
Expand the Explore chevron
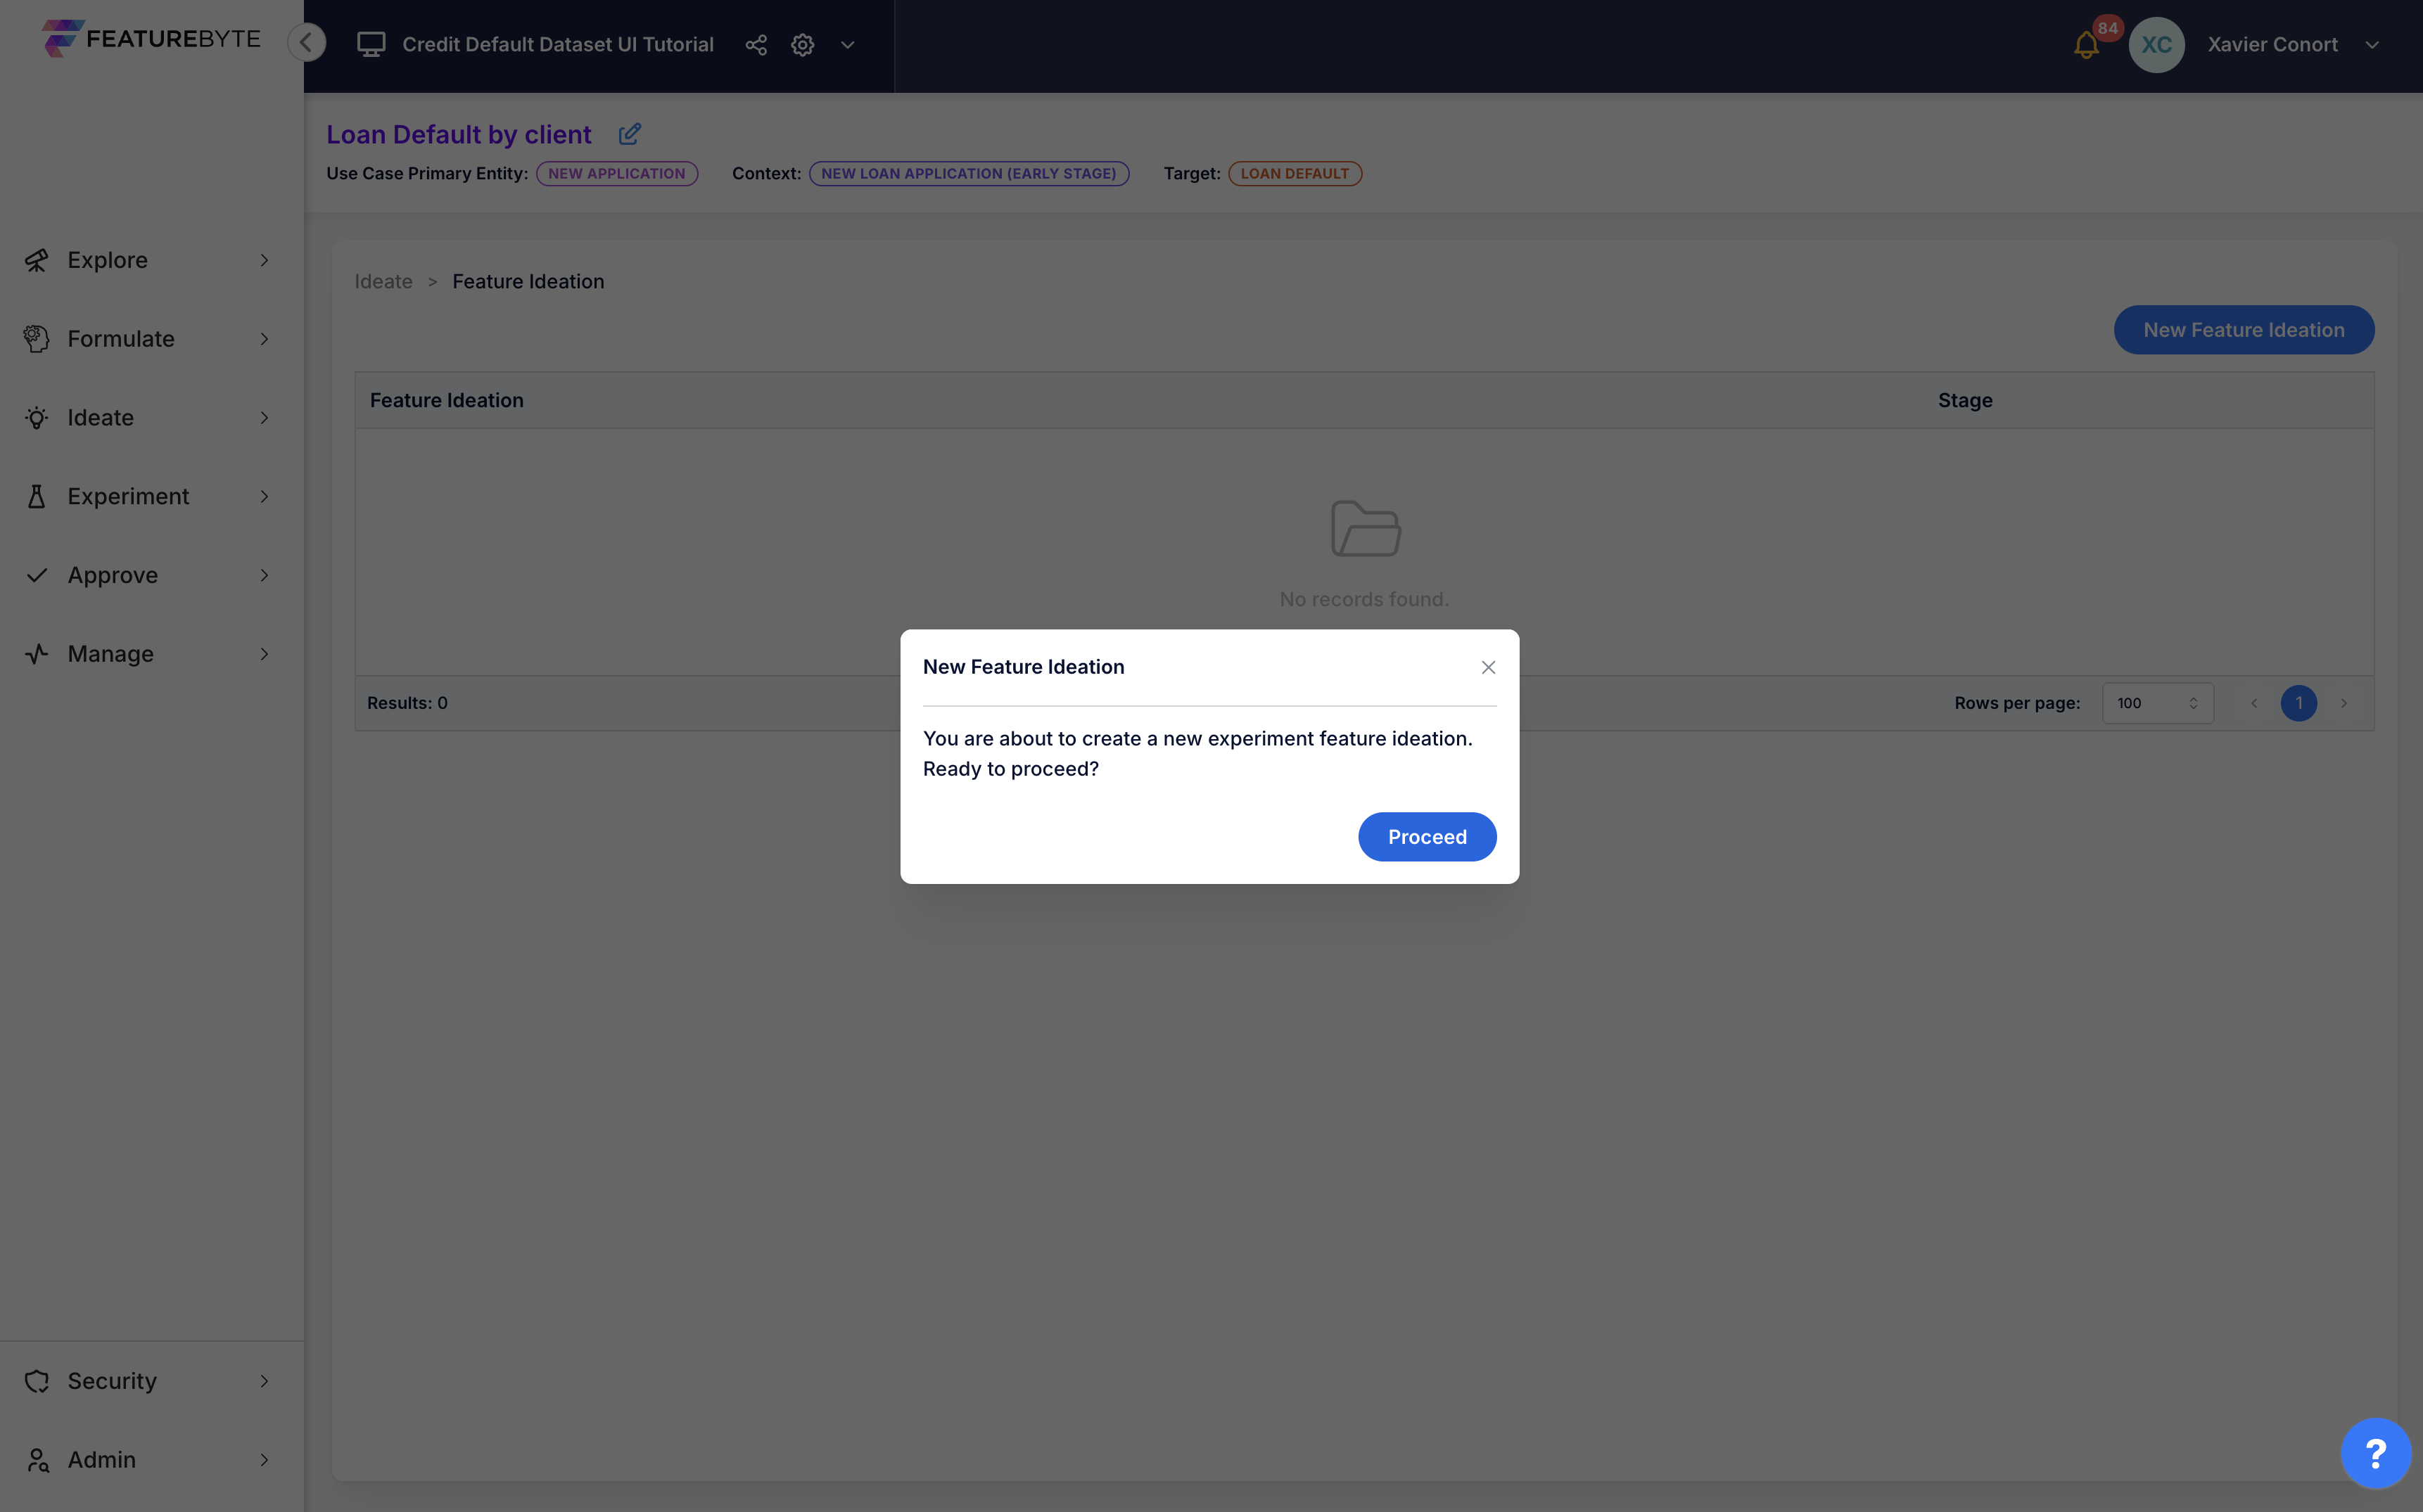pos(264,260)
